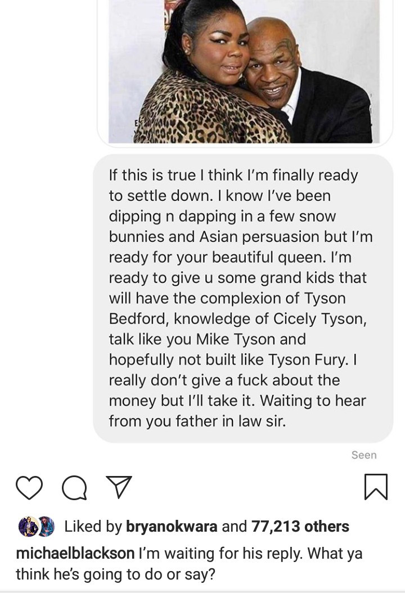Open the first liker's profile avatar
The image size is (405, 593).
coord(28,527)
